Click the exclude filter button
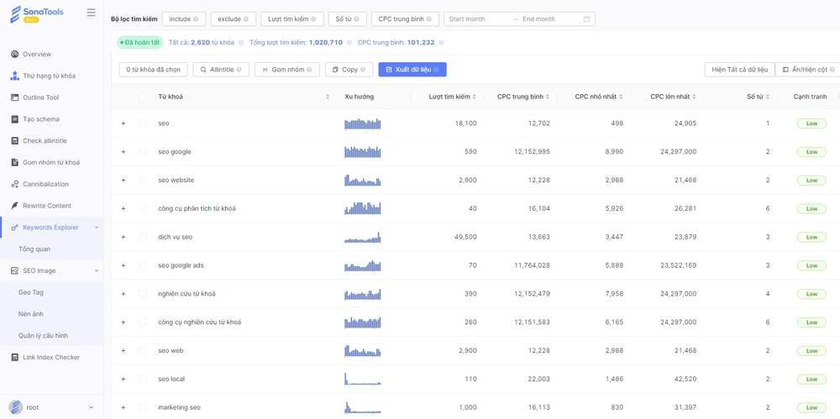Screen dimensions: 840x419 (233, 18)
